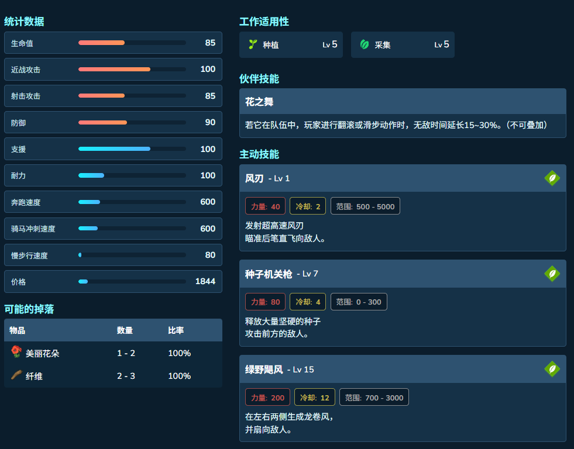574x449 pixels.
Task: Click the 纤维 fiber item icon
Action: (x=16, y=375)
